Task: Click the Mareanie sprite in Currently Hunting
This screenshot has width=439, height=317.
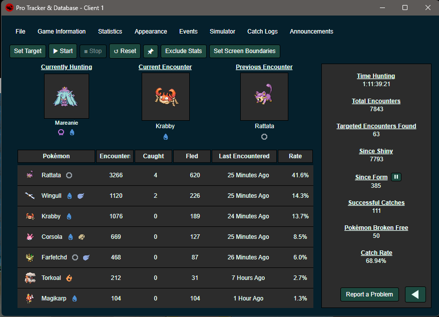Action: click(67, 96)
